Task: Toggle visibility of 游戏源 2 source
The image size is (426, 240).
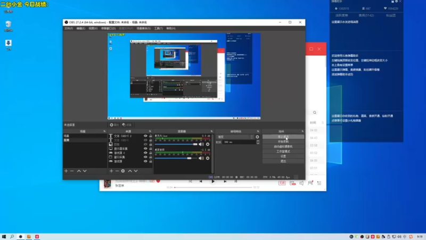Action: (145, 153)
